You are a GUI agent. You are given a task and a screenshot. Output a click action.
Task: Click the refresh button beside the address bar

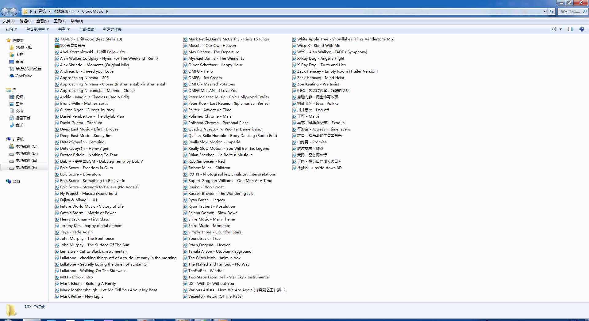point(552,12)
